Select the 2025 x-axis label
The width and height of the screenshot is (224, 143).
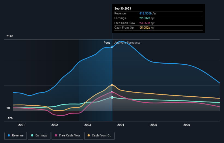pyautogui.click(x=154, y=125)
